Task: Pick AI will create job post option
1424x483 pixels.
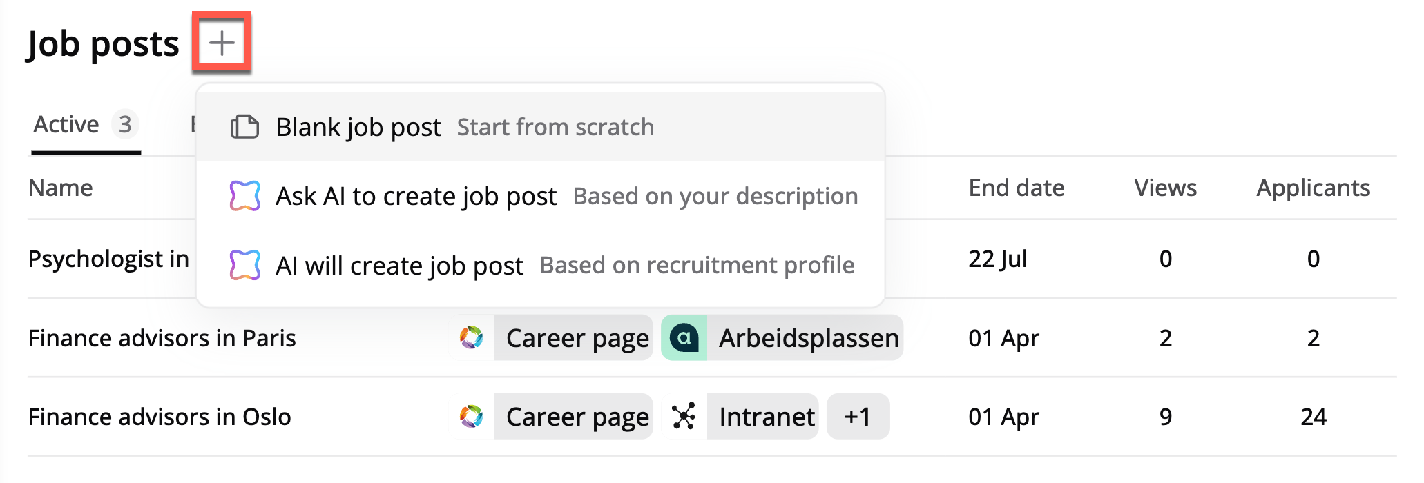Action: tap(399, 265)
